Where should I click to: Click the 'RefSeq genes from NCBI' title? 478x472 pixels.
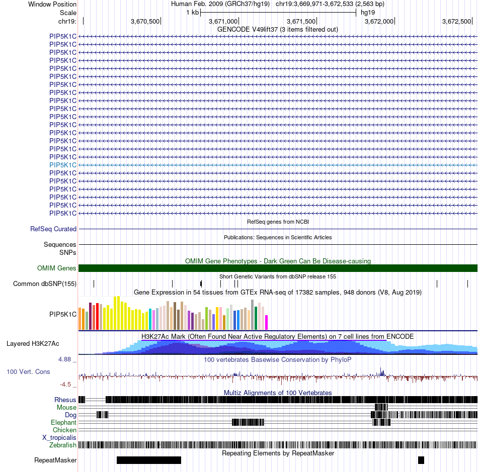tap(278, 222)
